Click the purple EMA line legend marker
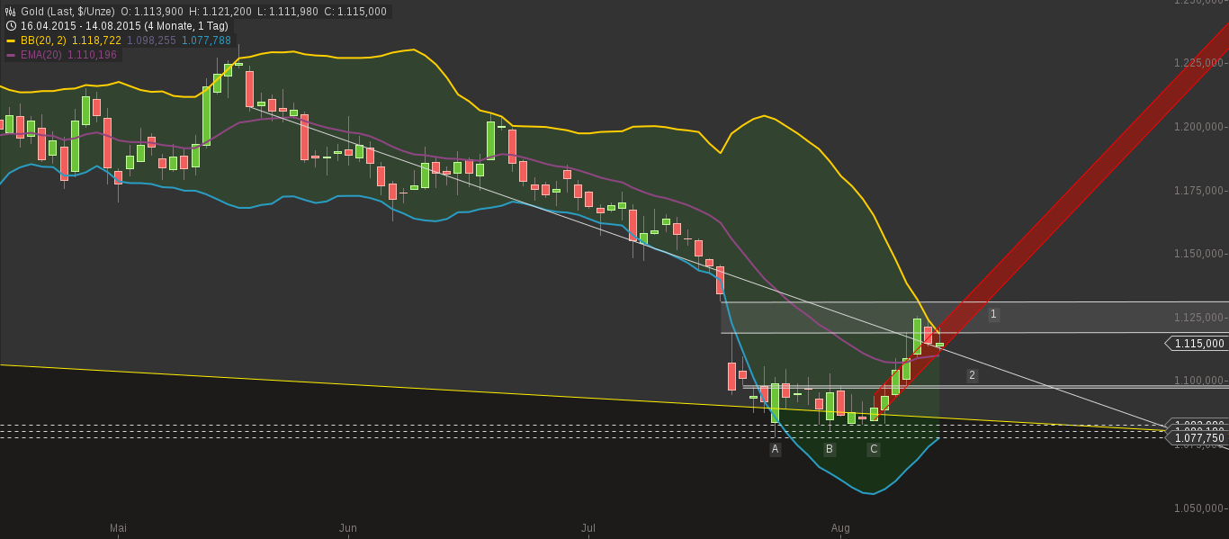The height and width of the screenshot is (539, 1229). click(x=11, y=56)
